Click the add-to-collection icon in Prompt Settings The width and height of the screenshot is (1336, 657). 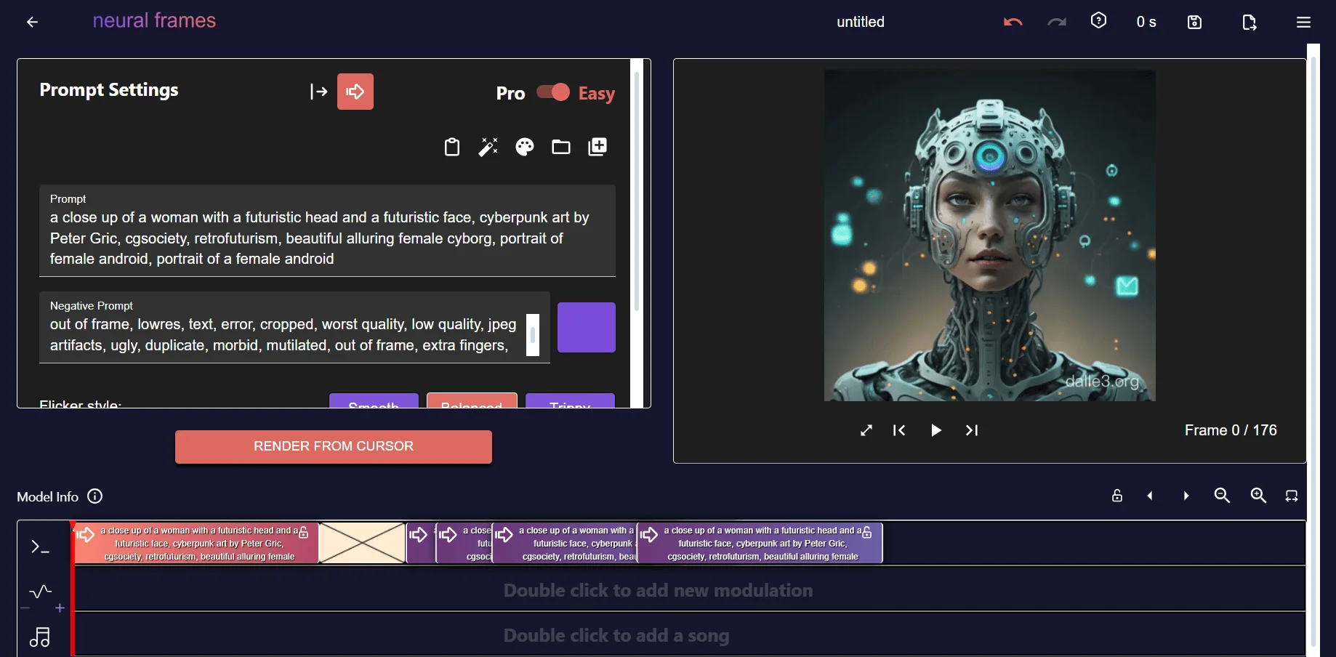[x=597, y=147]
